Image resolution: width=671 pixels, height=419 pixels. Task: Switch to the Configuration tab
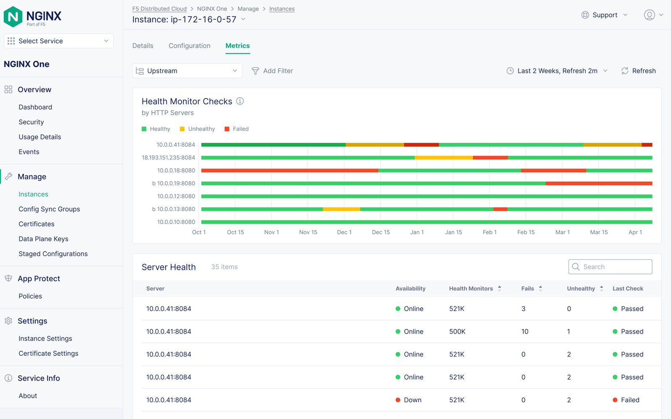(x=190, y=46)
